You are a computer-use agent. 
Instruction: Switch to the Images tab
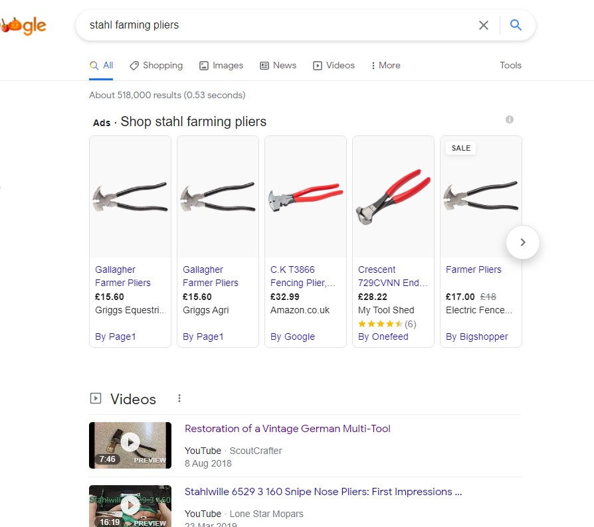pos(221,65)
